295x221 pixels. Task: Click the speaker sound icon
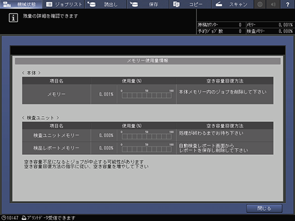273,4
